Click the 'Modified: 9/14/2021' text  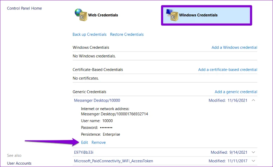point(229,152)
